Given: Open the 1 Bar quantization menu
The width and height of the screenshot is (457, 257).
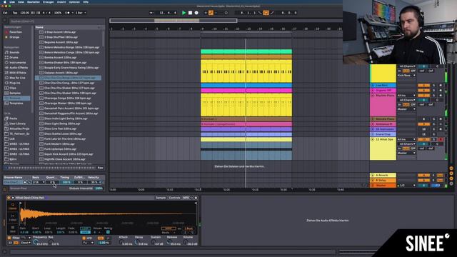Looking at the screenshot, I should pyautogui.click(x=81, y=13).
